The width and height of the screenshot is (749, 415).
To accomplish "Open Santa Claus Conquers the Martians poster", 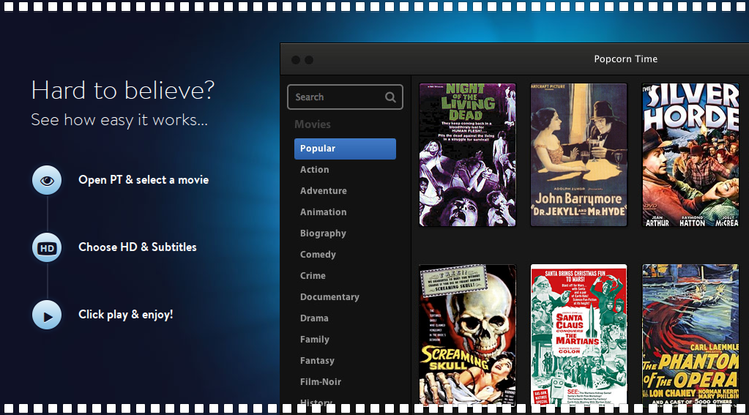I will pyautogui.click(x=578, y=334).
